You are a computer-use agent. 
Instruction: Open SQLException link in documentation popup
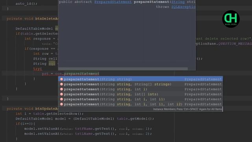pos(183,7)
